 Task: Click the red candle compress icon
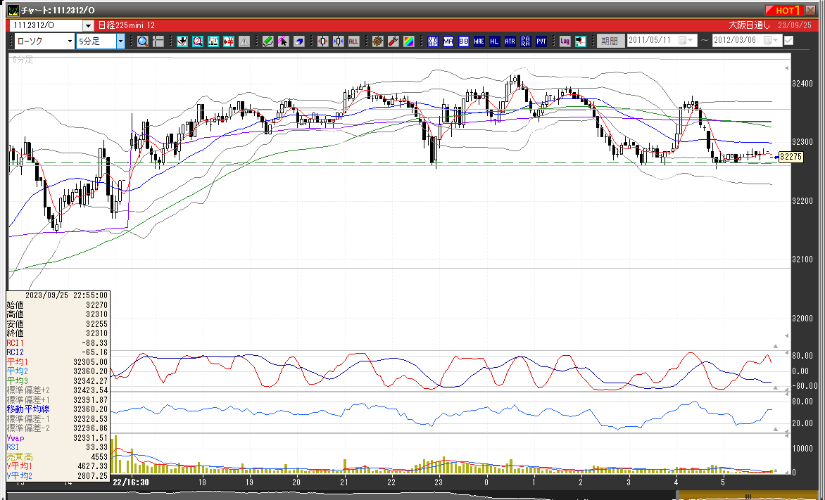pyautogui.click(x=322, y=41)
